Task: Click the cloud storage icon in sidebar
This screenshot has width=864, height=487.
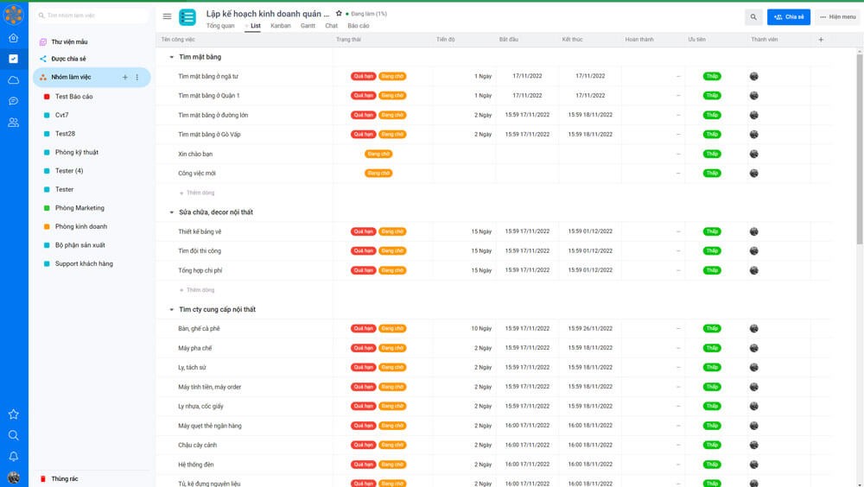Action: point(13,79)
